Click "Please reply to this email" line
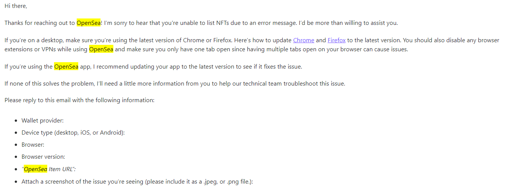Viewport: 509px width, 193px height. pyautogui.click(x=79, y=100)
